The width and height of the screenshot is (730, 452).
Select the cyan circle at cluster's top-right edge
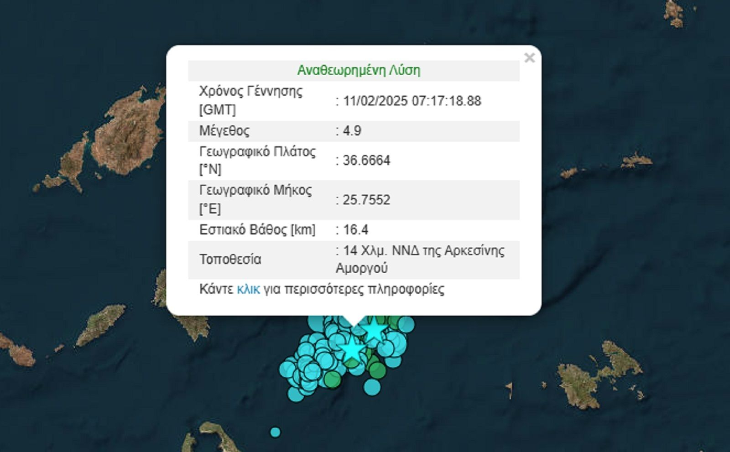coord(406,324)
